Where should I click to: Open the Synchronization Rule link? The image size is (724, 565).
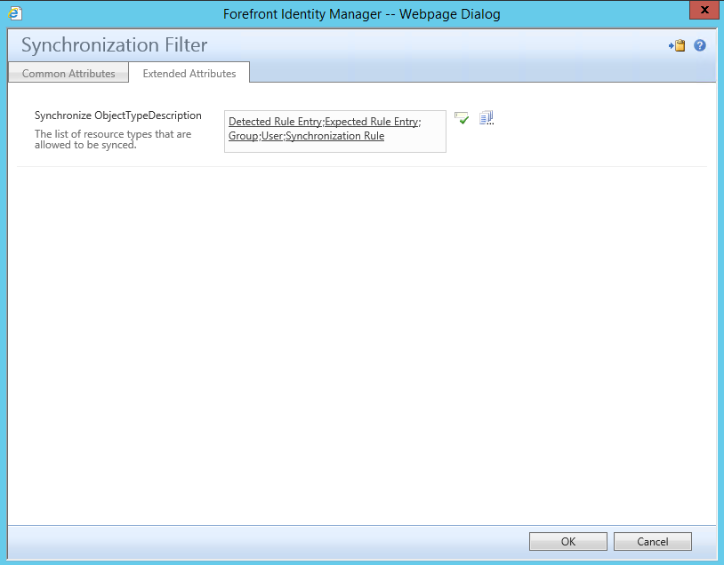(334, 136)
